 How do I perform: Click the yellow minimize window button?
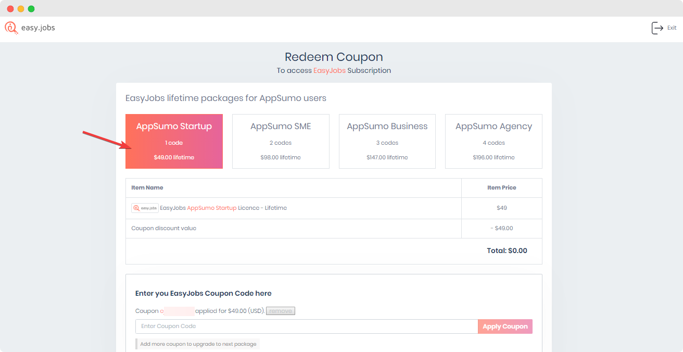(21, 9)
